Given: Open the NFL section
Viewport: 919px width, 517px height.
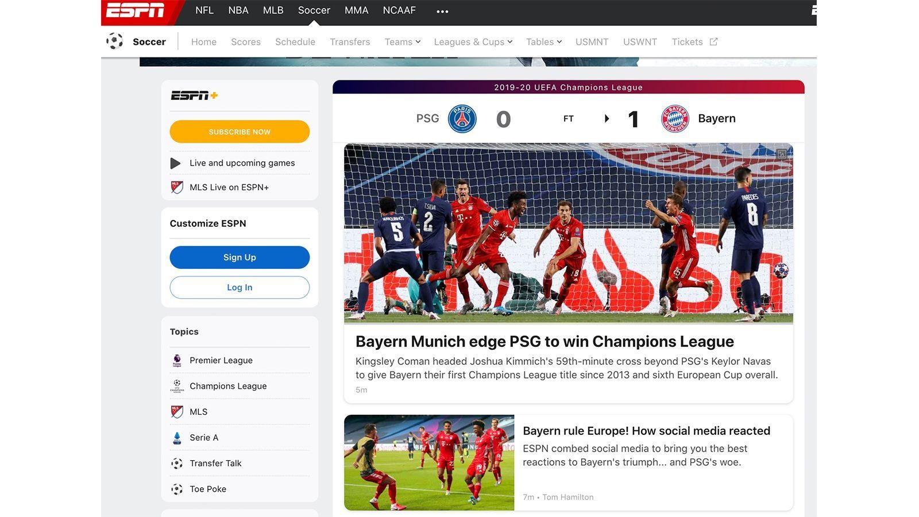Looking at the screenshot, I should 204,10.
